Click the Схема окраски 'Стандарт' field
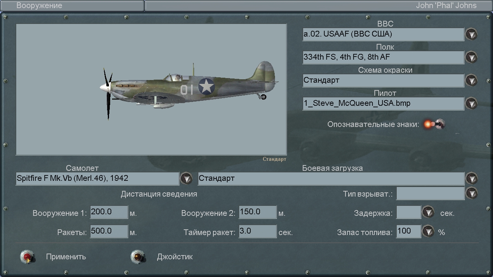Viewport: 493px width, 277px height. coord(383,80)
